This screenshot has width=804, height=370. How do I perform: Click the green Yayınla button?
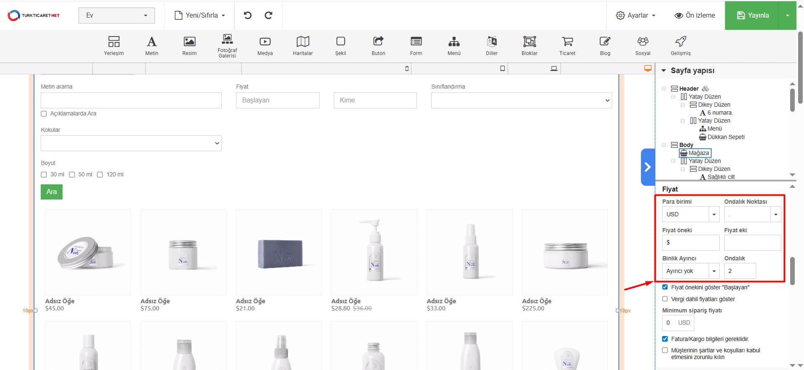click(x=752, y=16)
